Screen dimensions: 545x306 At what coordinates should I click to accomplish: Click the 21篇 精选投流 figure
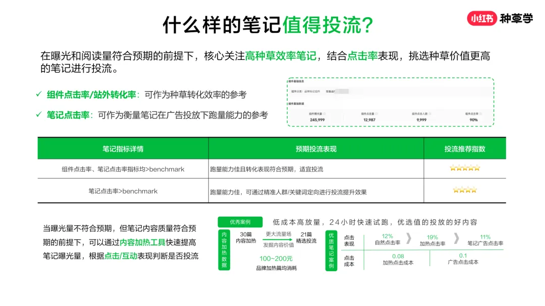tap(306, 237)
